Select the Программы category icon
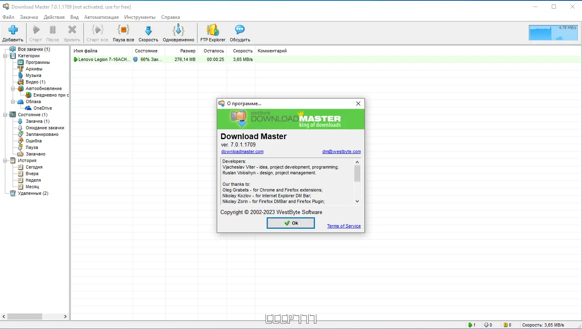 (20, 62)
